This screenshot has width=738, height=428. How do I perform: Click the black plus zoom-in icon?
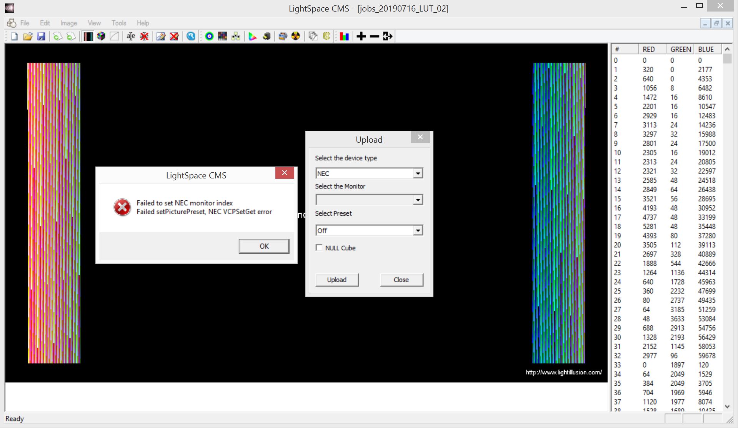click(x=361, y=37)
